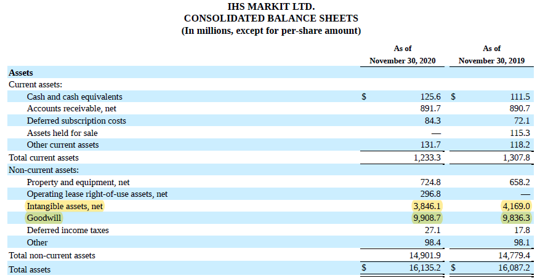Click the Current assets: label
The height and width of the screenshot is (278, 540).
click(36, 85)
